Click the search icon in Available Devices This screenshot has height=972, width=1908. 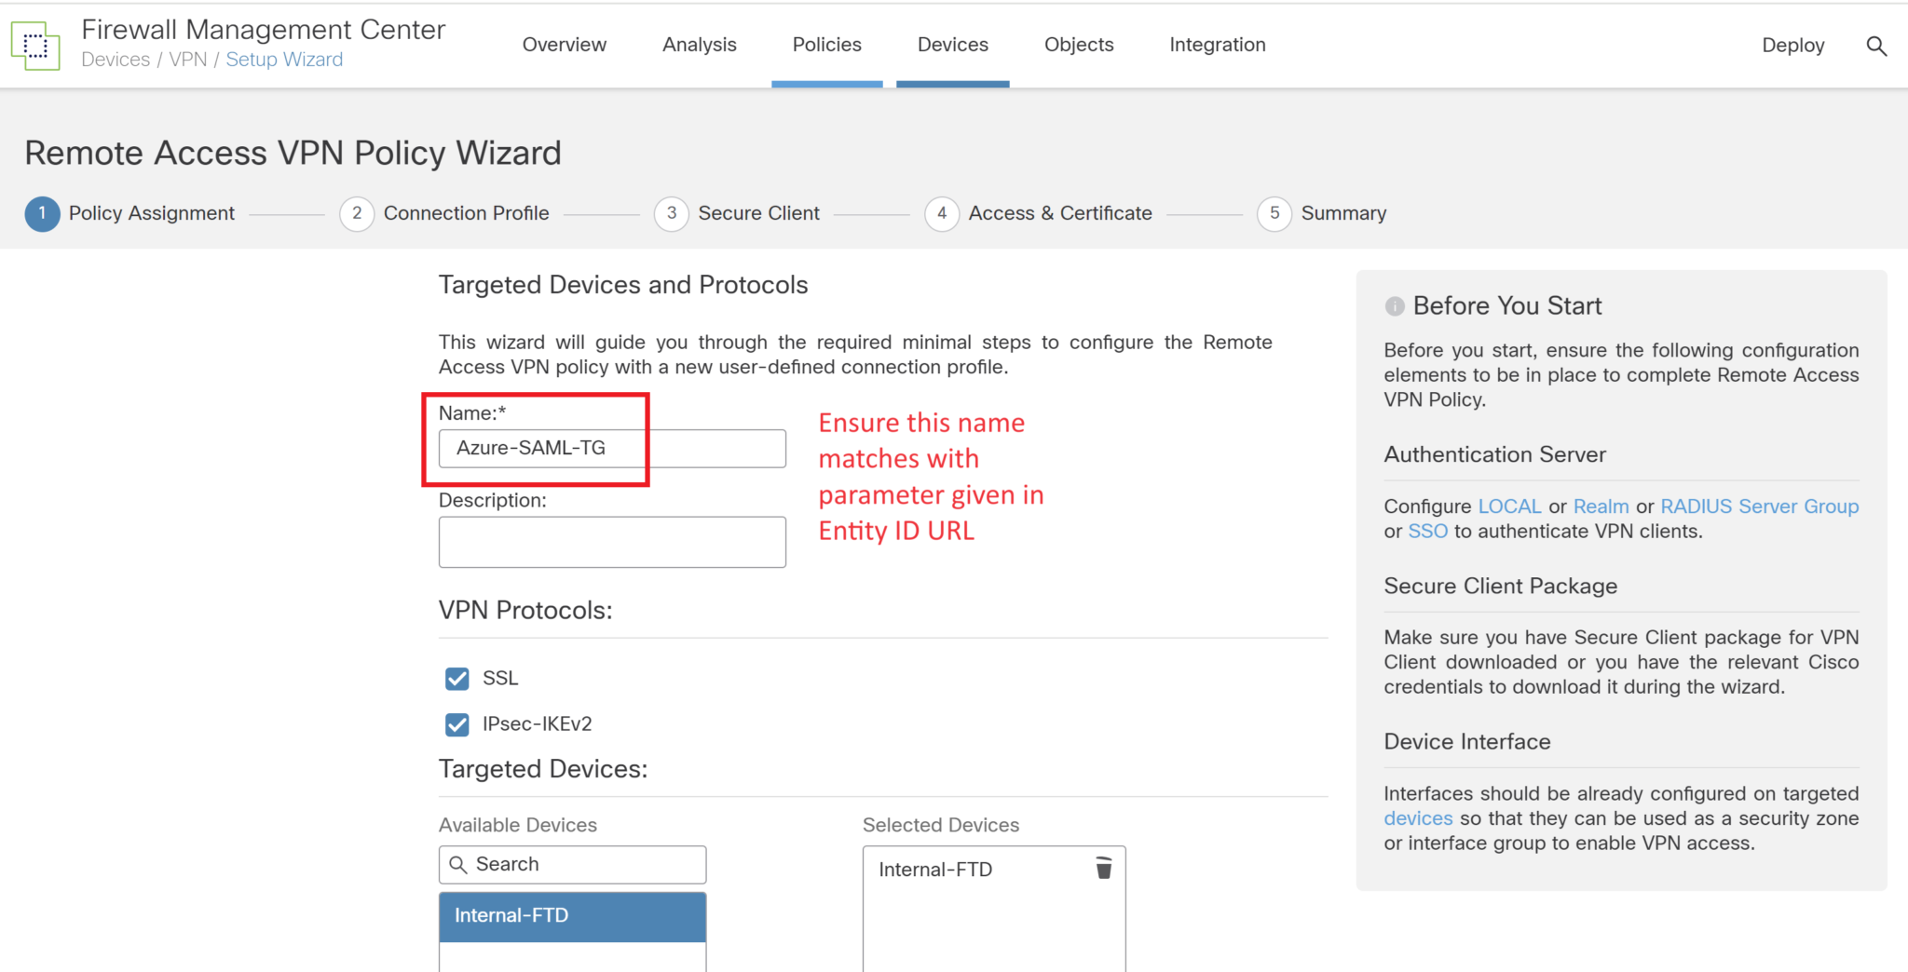(x=459, y=864)
